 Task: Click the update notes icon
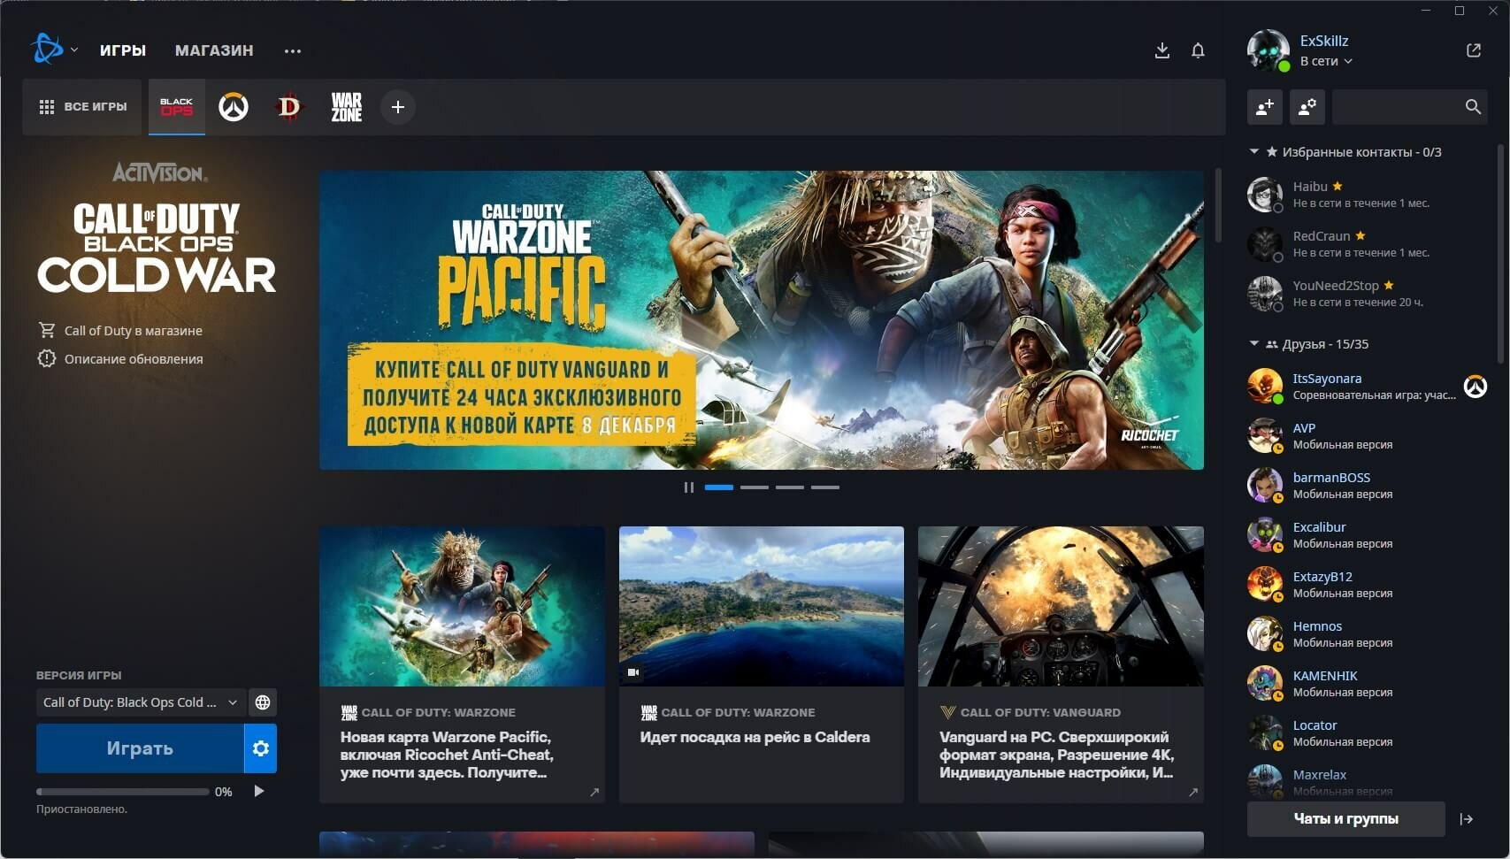click(47, 358)
